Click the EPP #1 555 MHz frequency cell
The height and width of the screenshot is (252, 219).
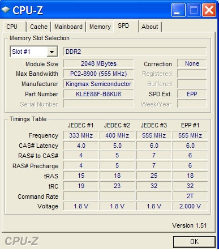tap(190, 135)
